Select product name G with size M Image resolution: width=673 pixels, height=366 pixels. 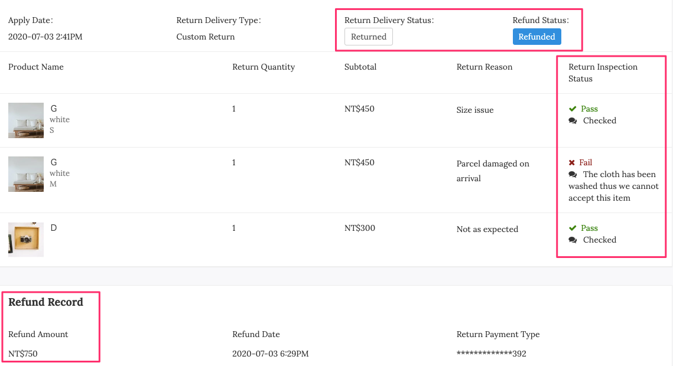click(x=54, y=162)
